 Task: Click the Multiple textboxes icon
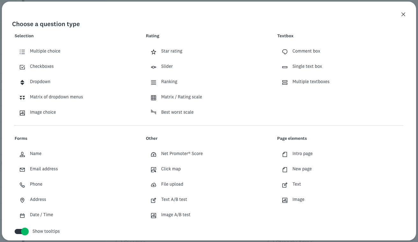click(285, 82)
